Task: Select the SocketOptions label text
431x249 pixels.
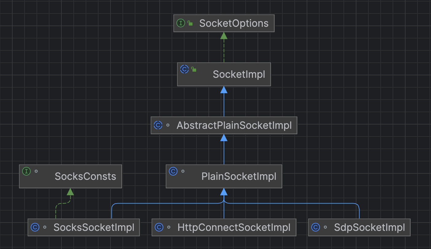Action: coord(234,23)
